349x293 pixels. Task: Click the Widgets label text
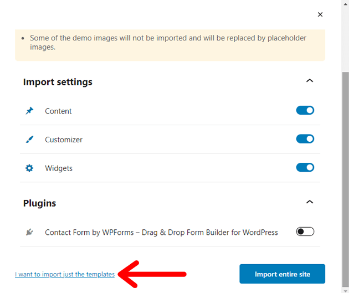pos(59,168)
